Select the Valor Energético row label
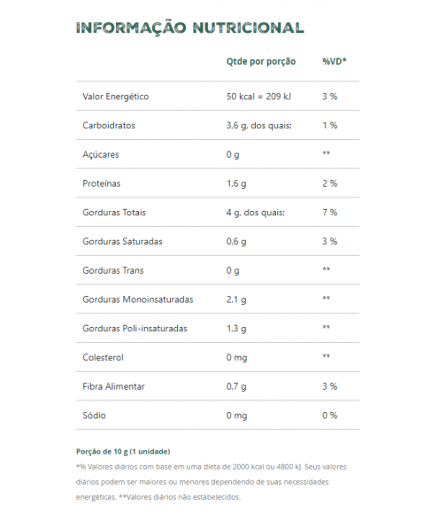The image size is (423, 520). (116, 97)
